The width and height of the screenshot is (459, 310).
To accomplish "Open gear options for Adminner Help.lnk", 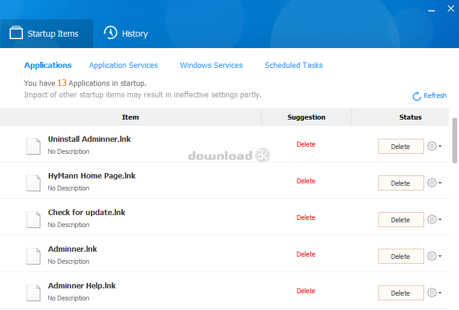I will pyautogui.click(x=433, y=293).
